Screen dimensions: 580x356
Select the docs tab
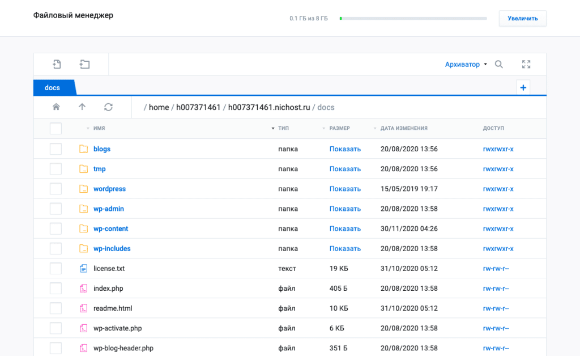[54, 88]
